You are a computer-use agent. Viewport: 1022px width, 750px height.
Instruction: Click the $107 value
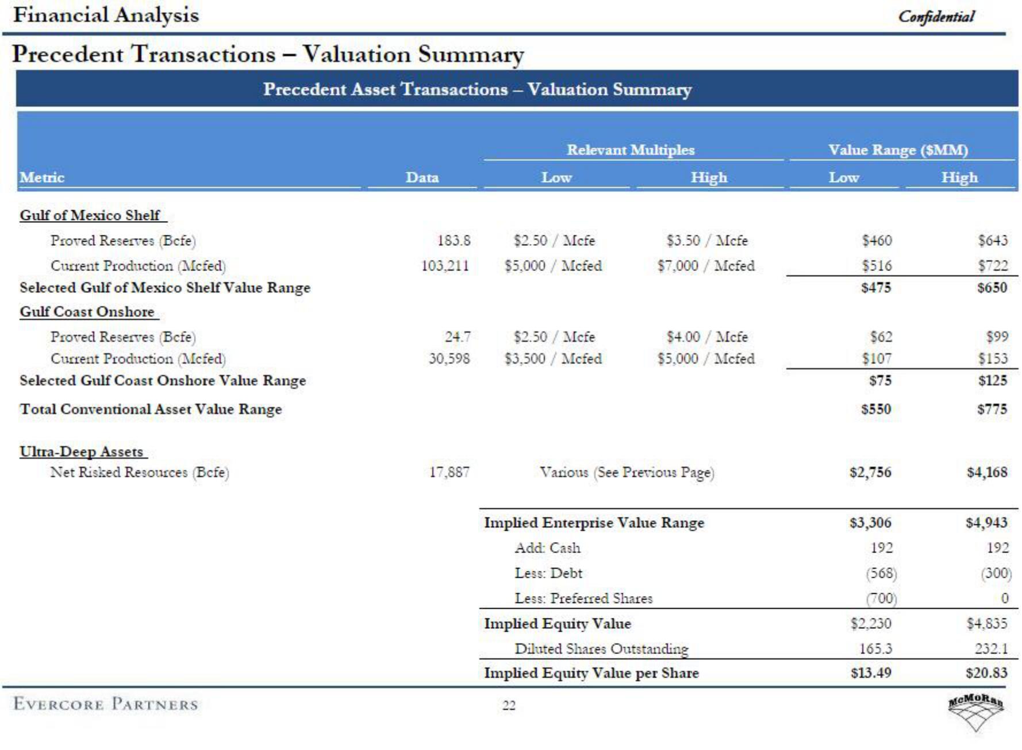[x=877, y=359]
